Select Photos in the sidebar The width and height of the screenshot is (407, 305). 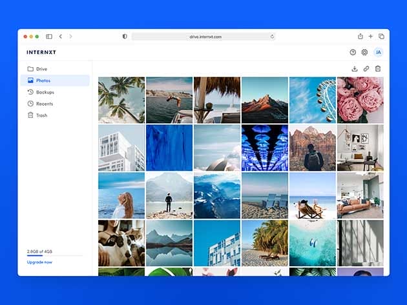click(43, 81)
